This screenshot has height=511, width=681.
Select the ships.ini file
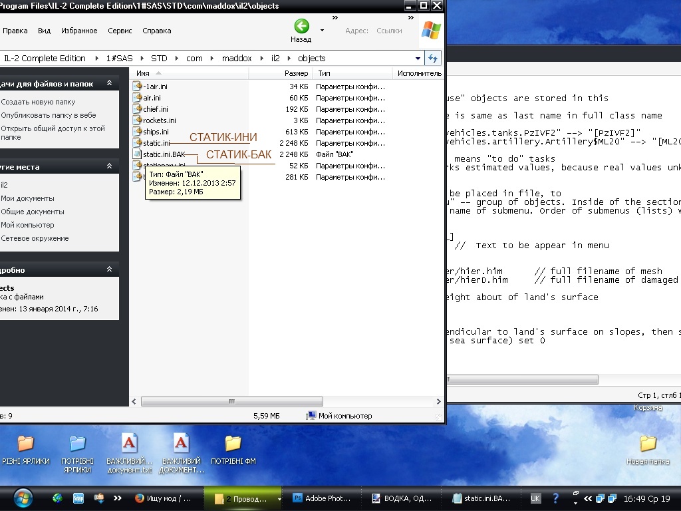(x=156, y=132)
